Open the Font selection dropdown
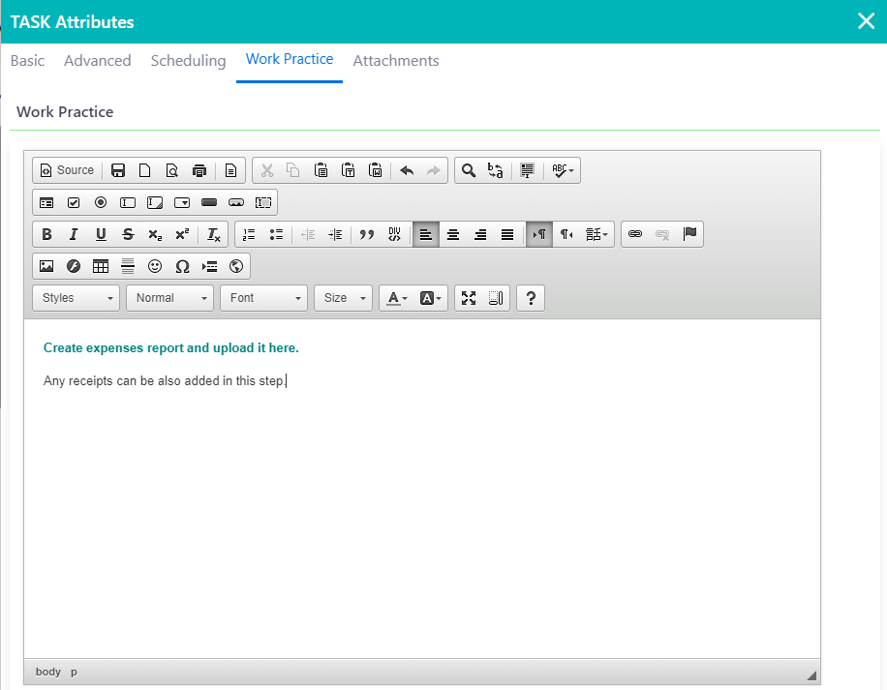 263,298
